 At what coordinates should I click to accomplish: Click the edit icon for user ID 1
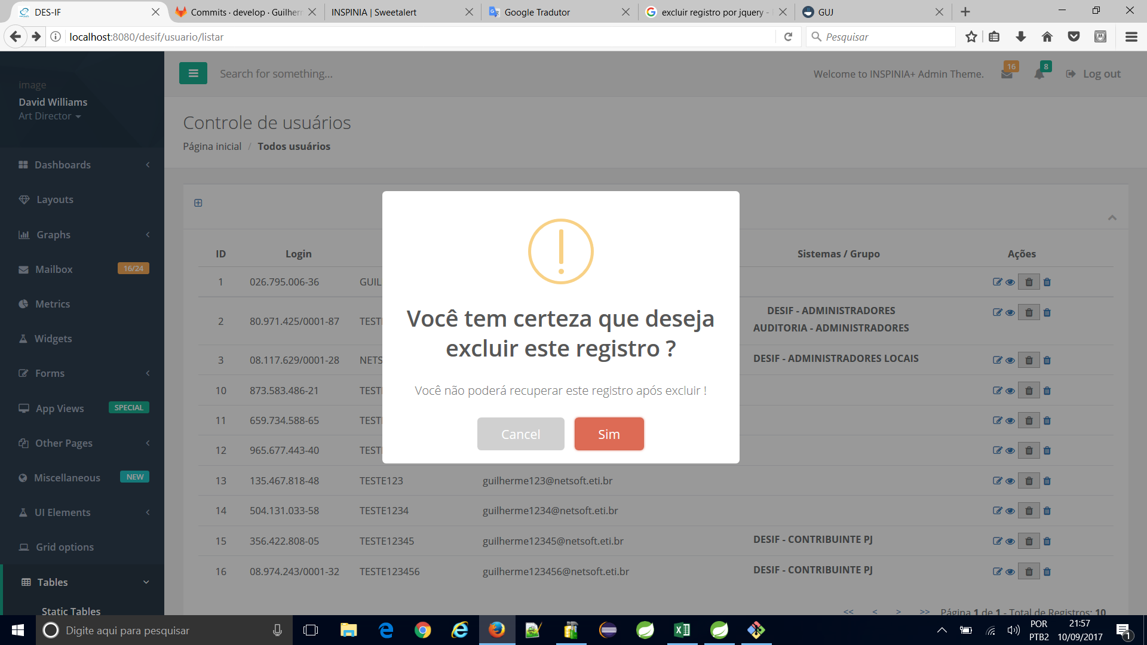(997, 282)
